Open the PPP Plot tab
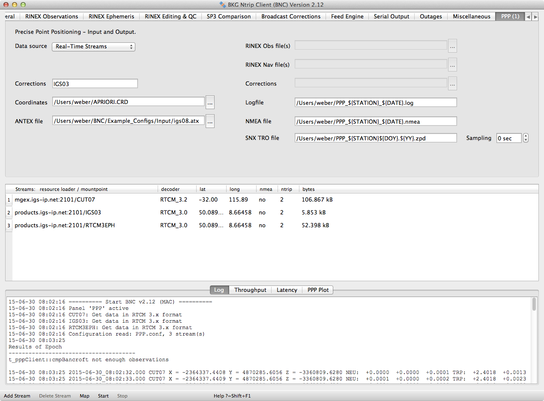Screen dimensions: 544x401 [x=318, y=290]
